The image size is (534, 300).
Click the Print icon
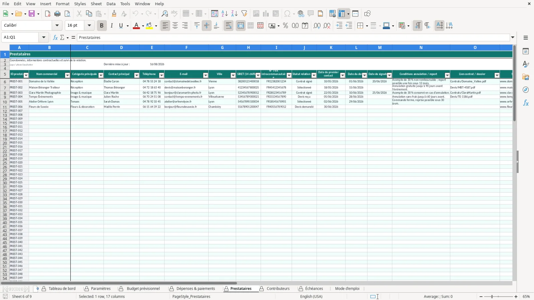[x=57, y=14]
